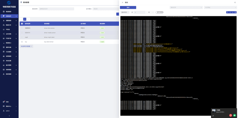Click the blue 驱动 button in debug panel
The height and width of the screenshot is (118, 238).
click(128, 8)
